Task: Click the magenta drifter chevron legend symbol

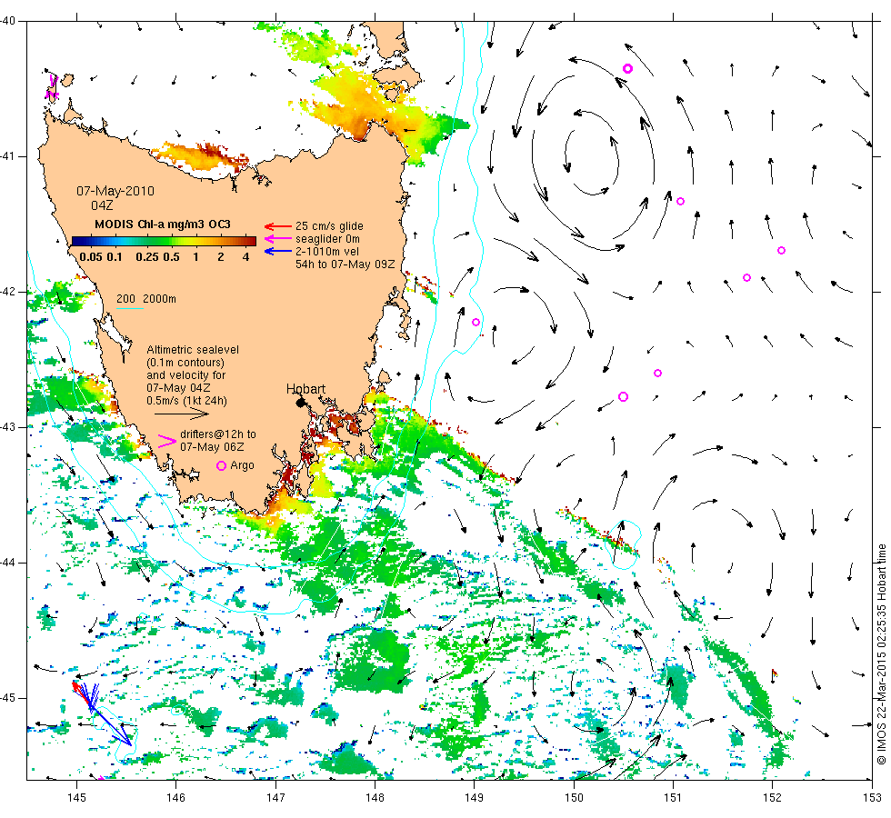Action: pos(166,441)
